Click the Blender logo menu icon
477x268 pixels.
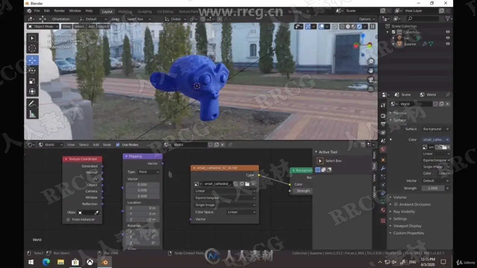click(x=29, y=11)
